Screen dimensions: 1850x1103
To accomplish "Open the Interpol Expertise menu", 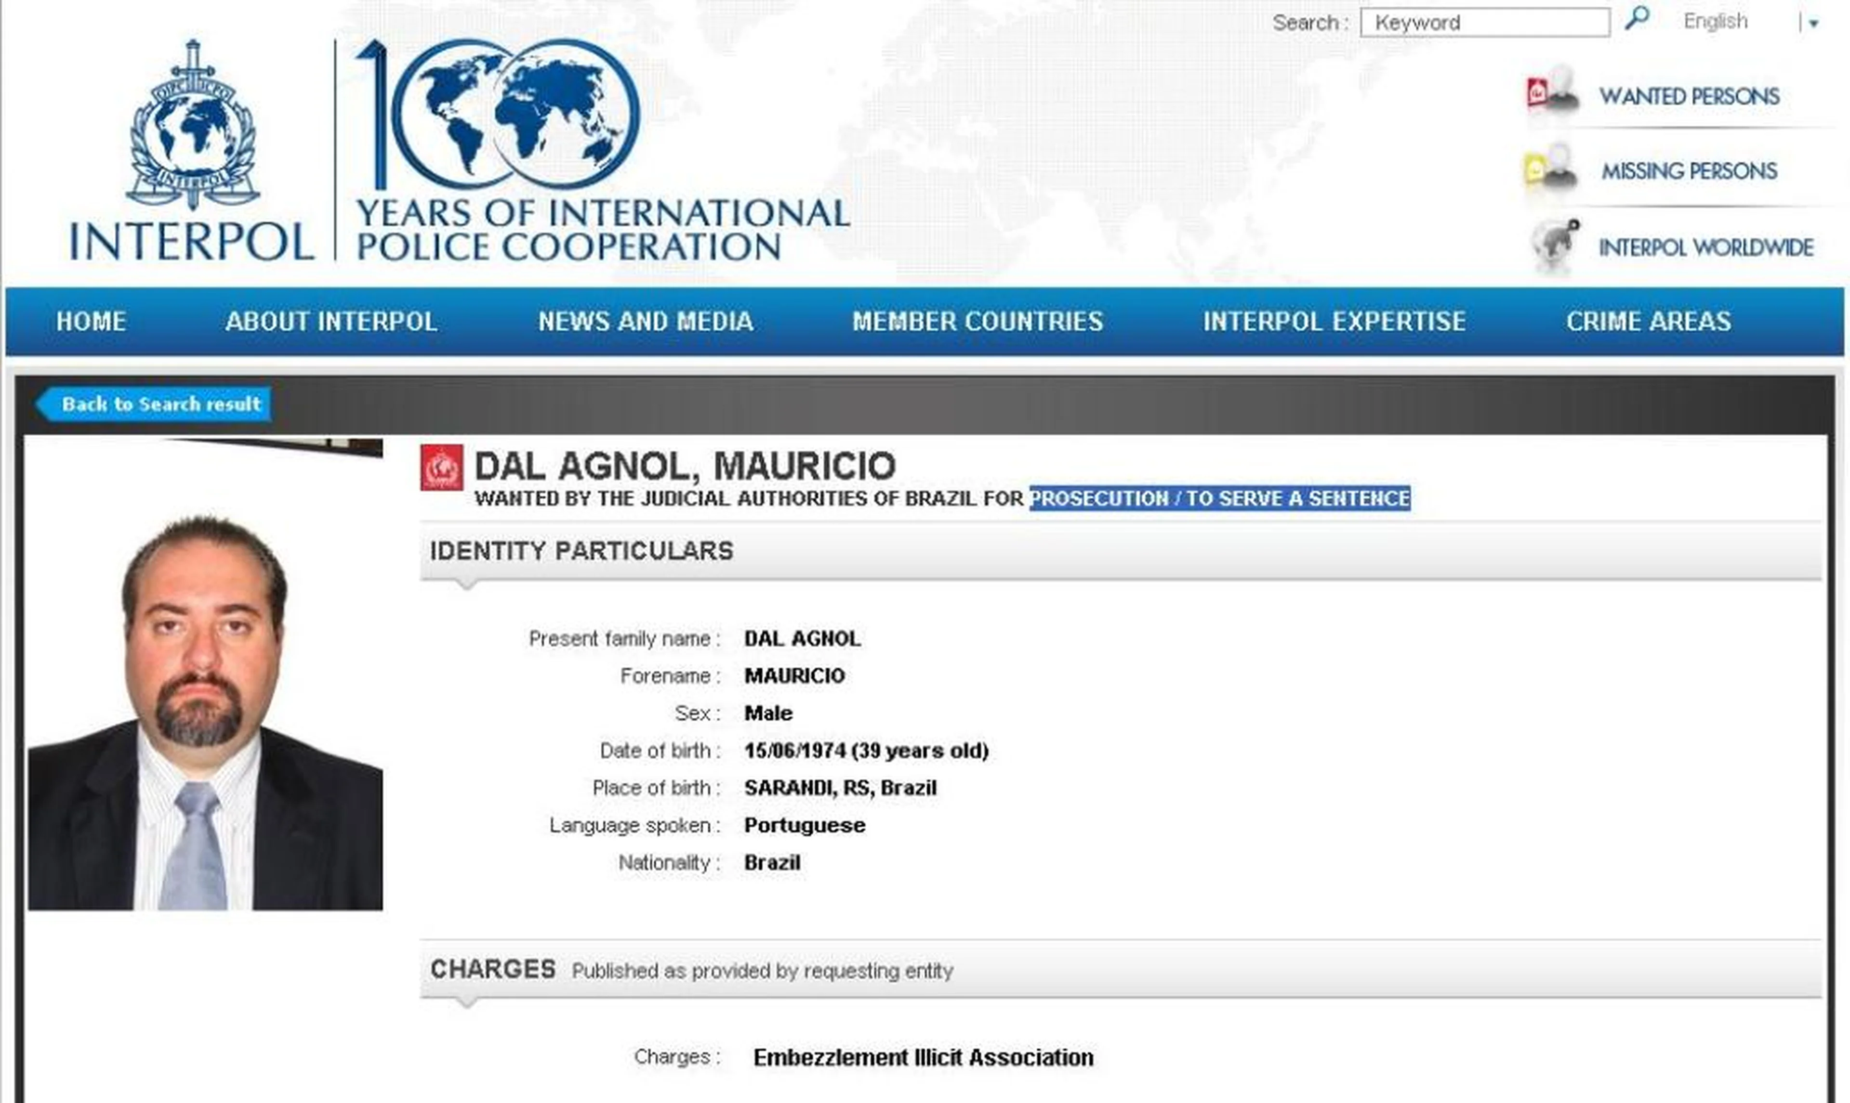I will (x=1335, y=321).
